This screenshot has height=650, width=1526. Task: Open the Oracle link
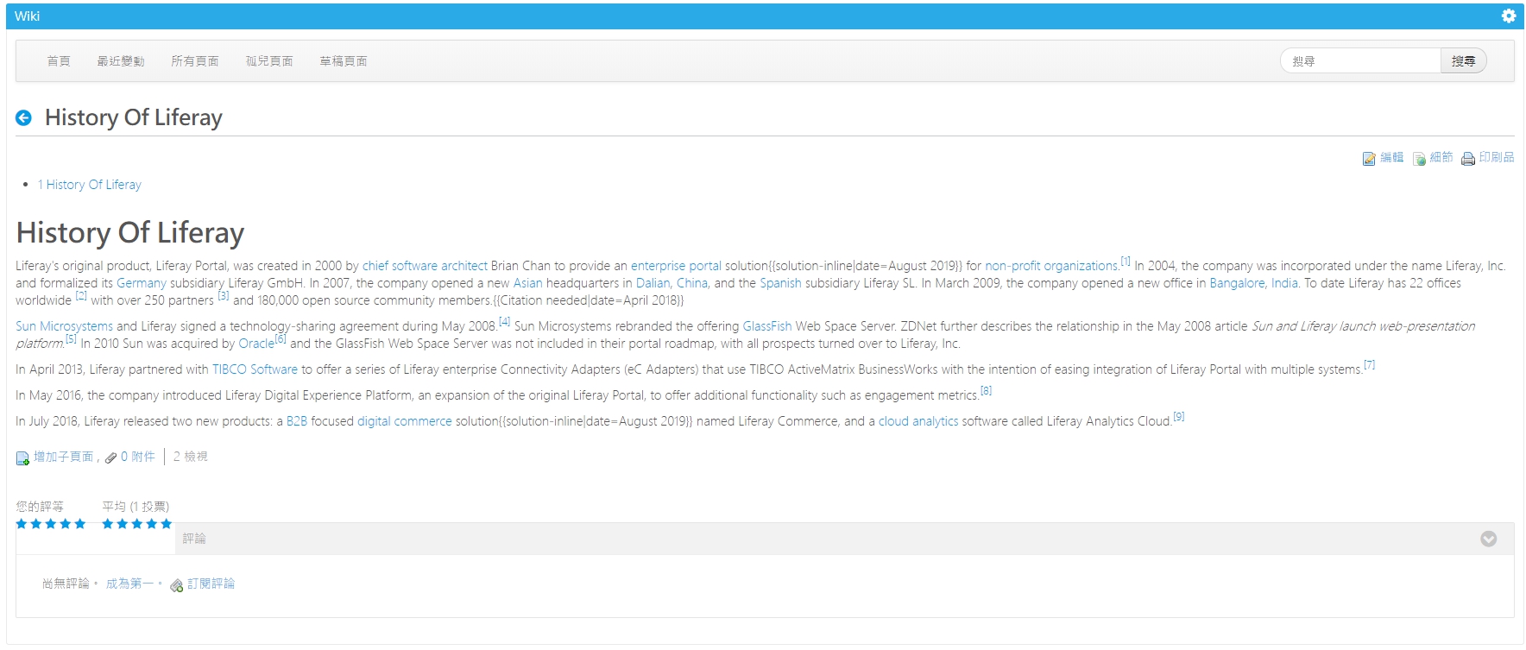[x=256, y=344]
